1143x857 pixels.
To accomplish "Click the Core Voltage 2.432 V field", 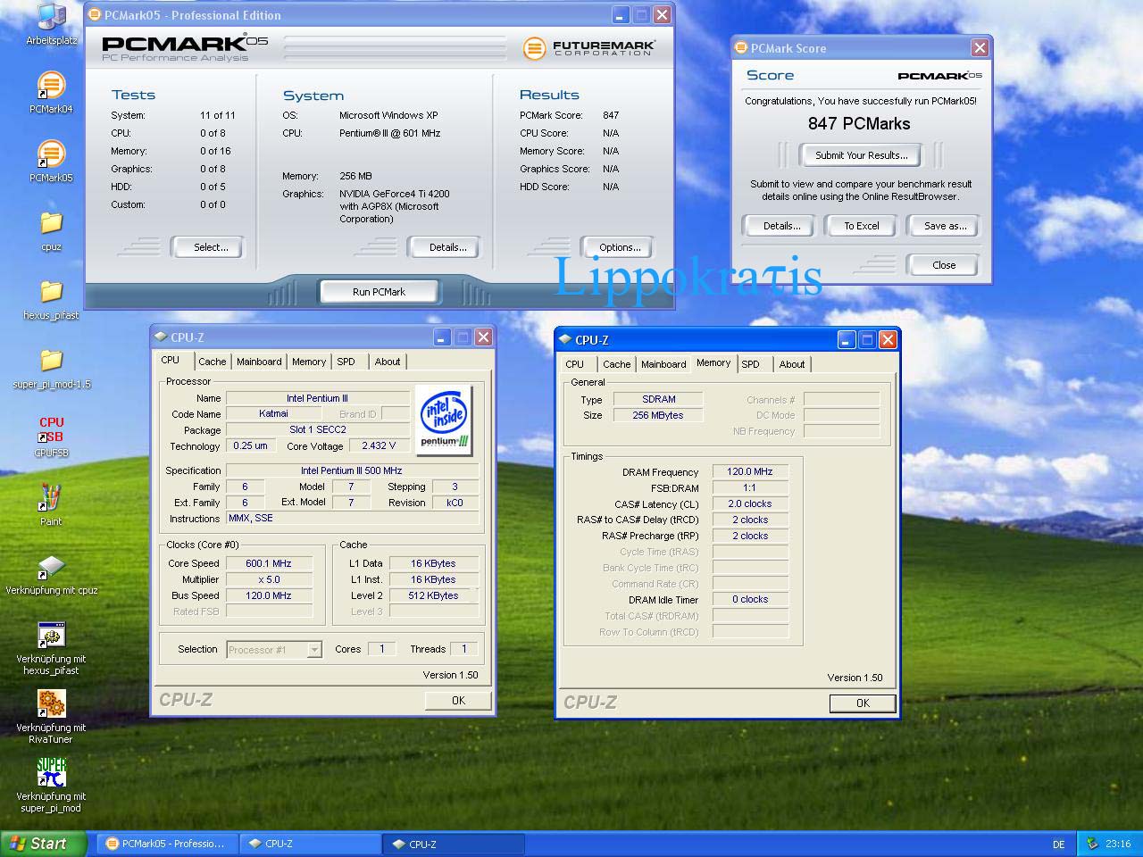I will [379, 445].
